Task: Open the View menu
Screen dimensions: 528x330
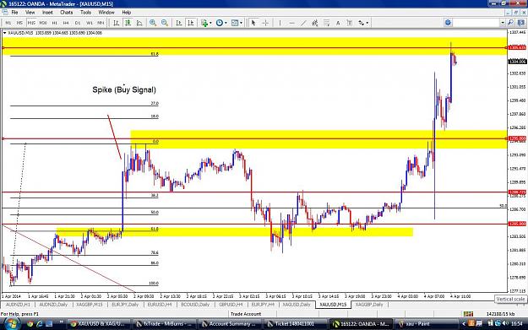Action: pyautogui.click(x=30, y=13)
